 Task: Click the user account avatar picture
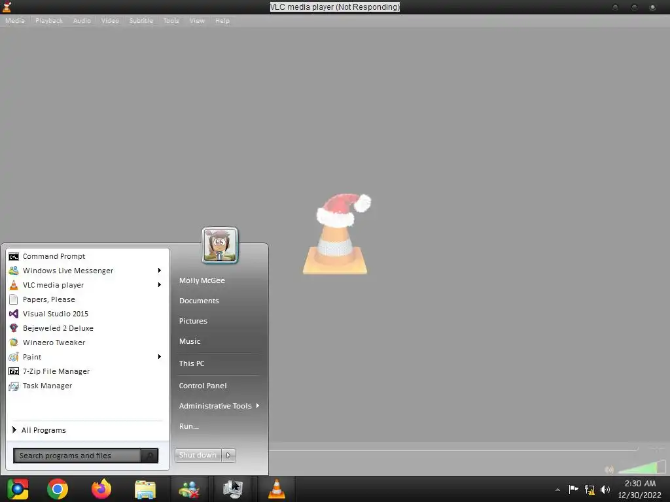(x=220, y=246)
